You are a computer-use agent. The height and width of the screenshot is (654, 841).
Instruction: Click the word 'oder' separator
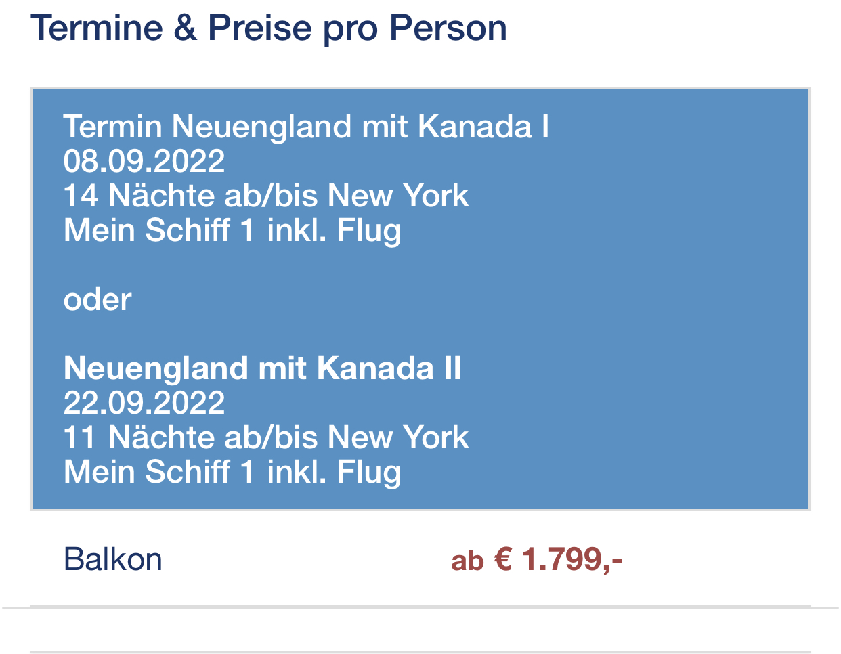[x=98, y=299]
